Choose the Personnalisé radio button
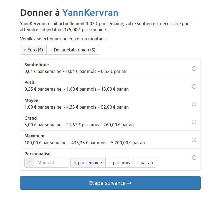Viewport: 223px width, 201px height. point(194,158)
